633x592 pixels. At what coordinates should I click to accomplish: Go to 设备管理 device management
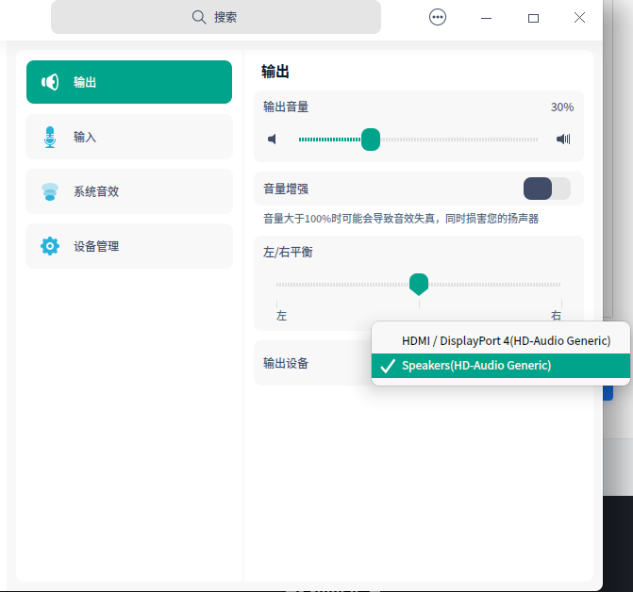129,246
